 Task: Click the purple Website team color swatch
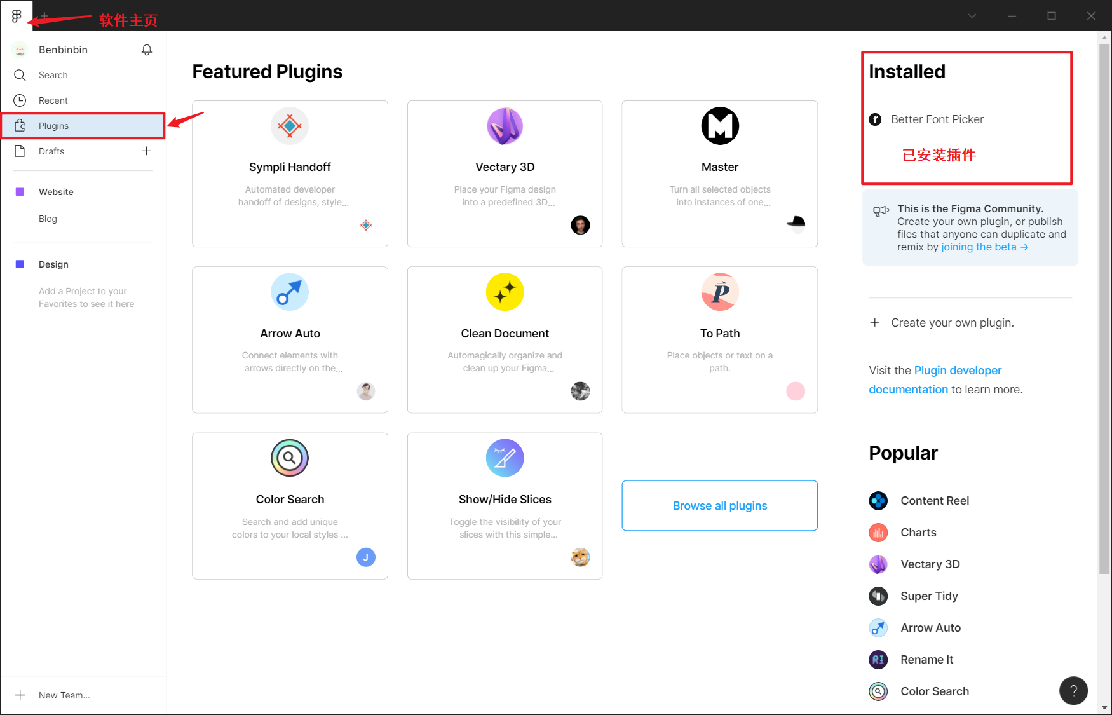pyautogui.click(x=20, y=192)
